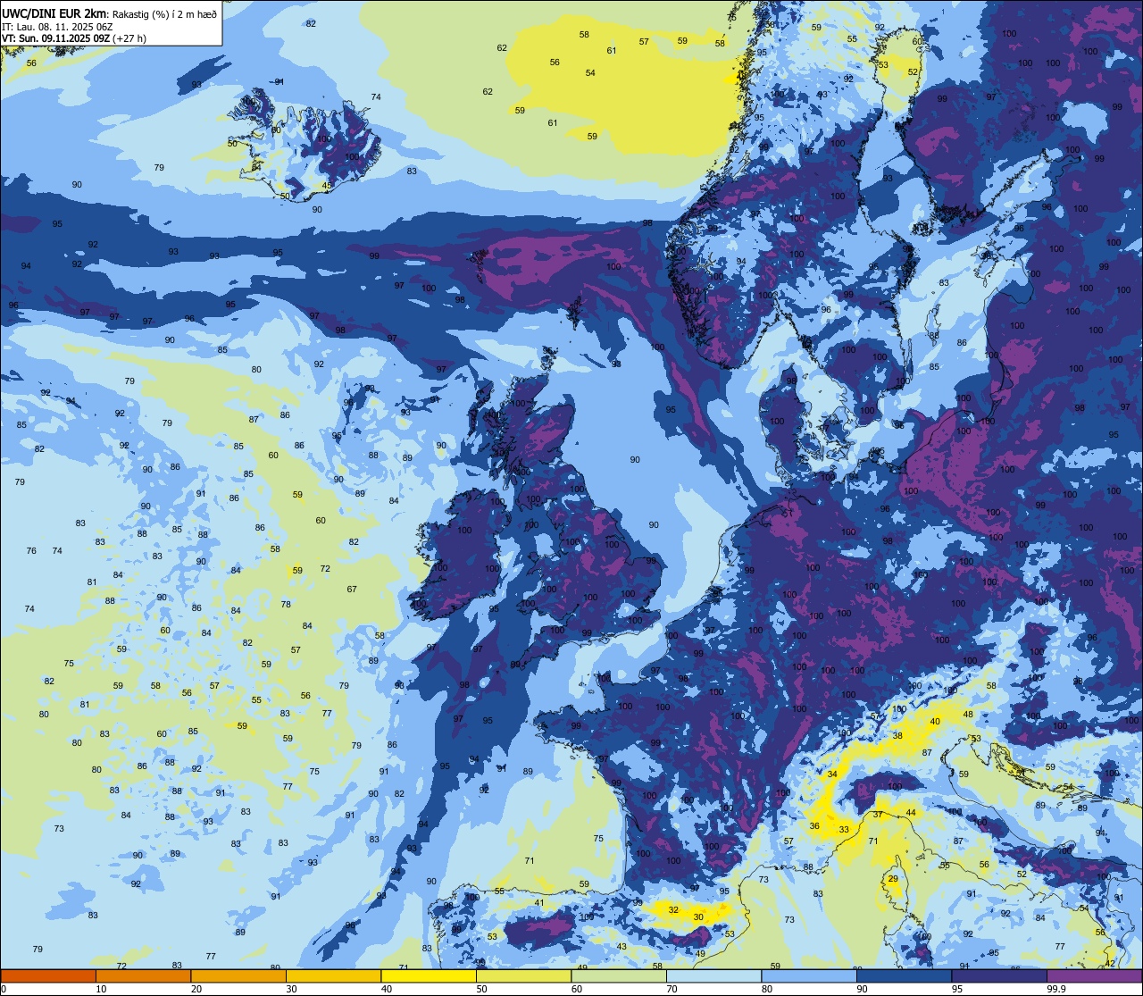Pick the 60–70 pale green legend swatch
The image size is (1143, 996).
619,976
